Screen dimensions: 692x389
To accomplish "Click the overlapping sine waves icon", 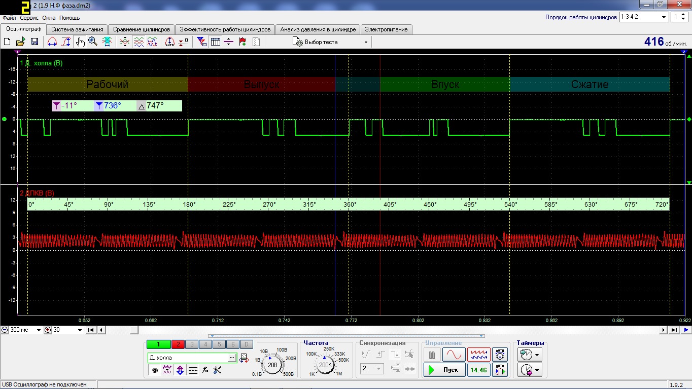I will pyautogui.click(x=152, y=42).
